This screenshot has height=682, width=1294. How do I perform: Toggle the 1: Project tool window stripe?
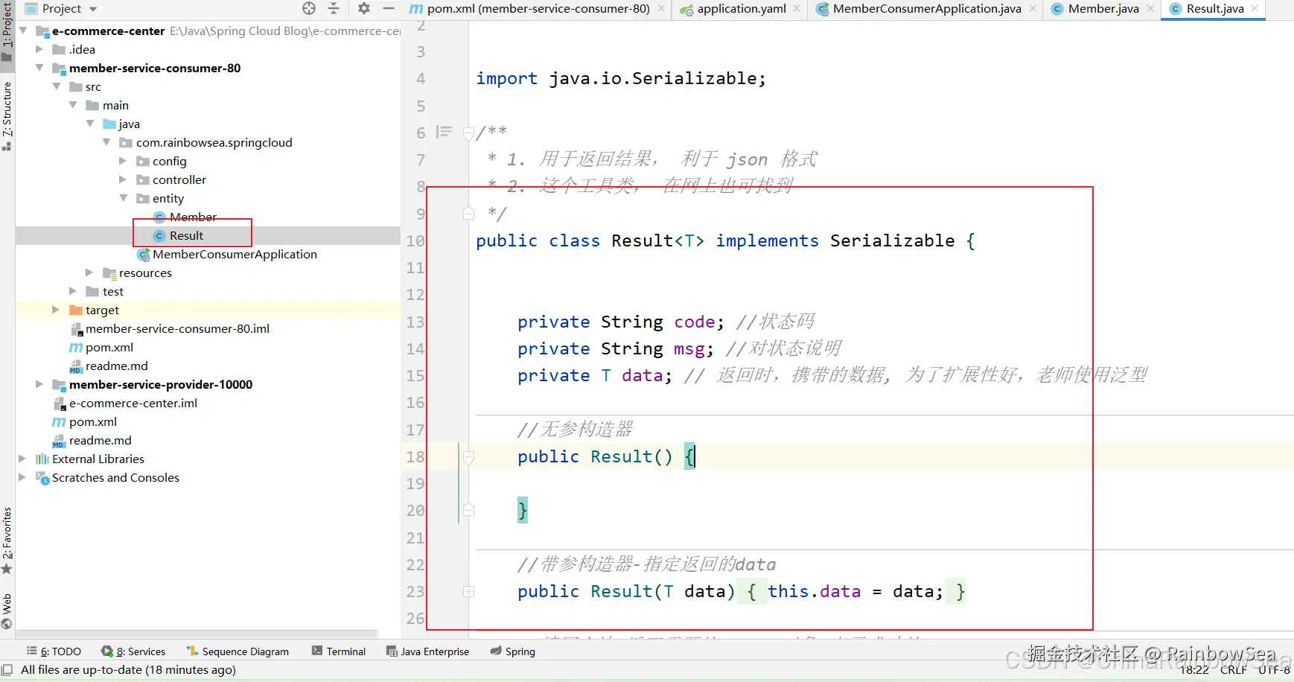pyautogui.click(x=7, y=31)
